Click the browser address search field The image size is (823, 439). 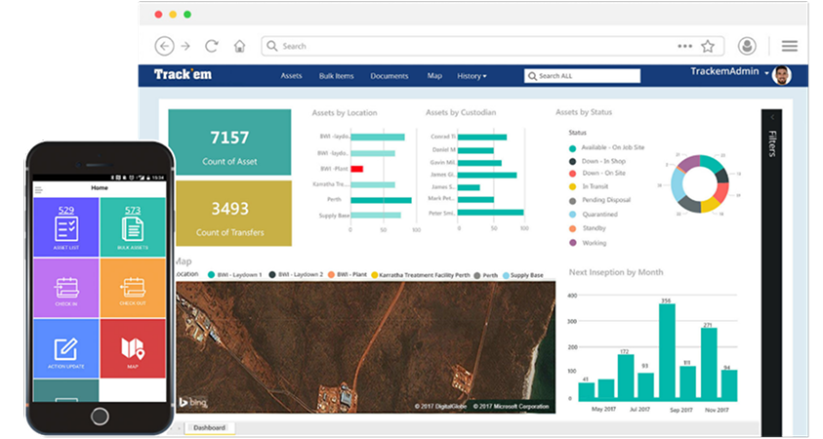tap(492, 46)
